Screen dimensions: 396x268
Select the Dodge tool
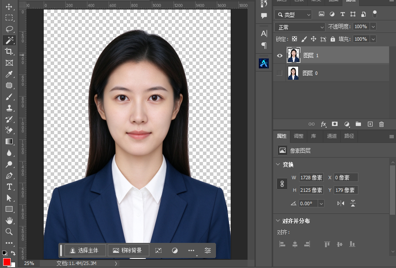tap(9, 164)
